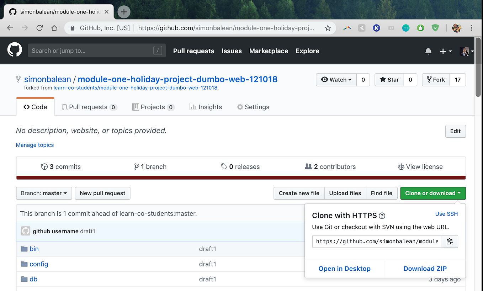Screen dimensions: 483x291
Task: Toggle watching the repository
Action: point(336,80)
